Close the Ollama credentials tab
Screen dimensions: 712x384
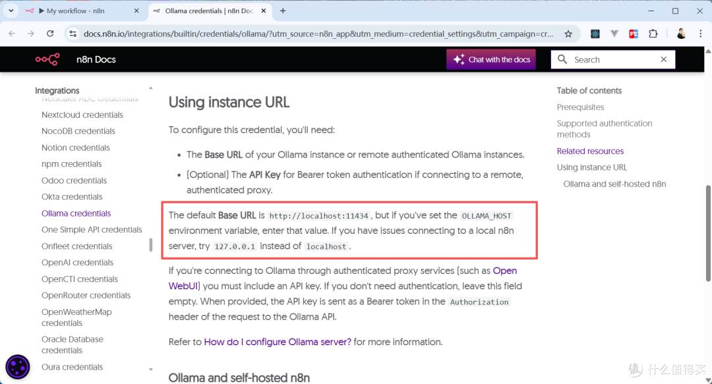(x=263, y=11)
